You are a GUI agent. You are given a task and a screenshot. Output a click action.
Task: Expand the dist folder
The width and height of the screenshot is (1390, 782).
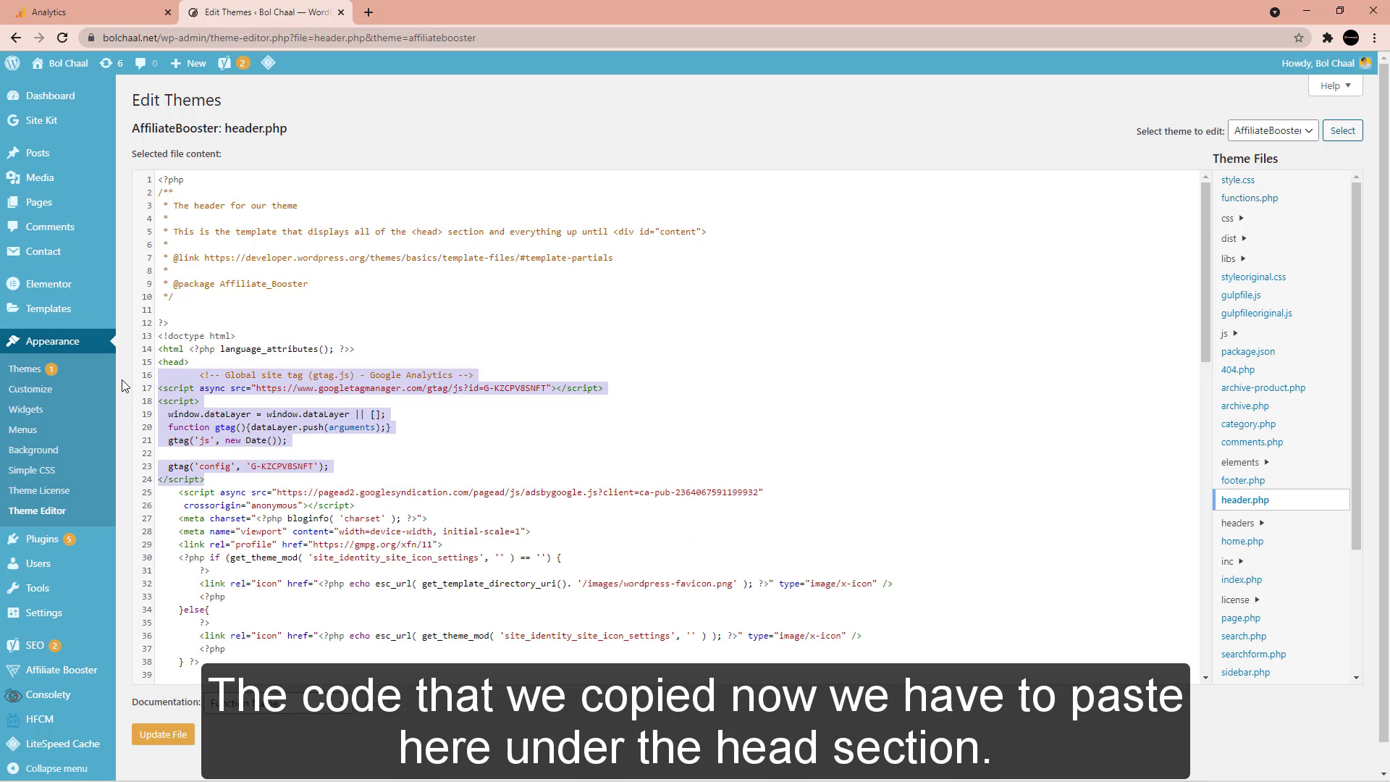click(x=1234, y=238)
